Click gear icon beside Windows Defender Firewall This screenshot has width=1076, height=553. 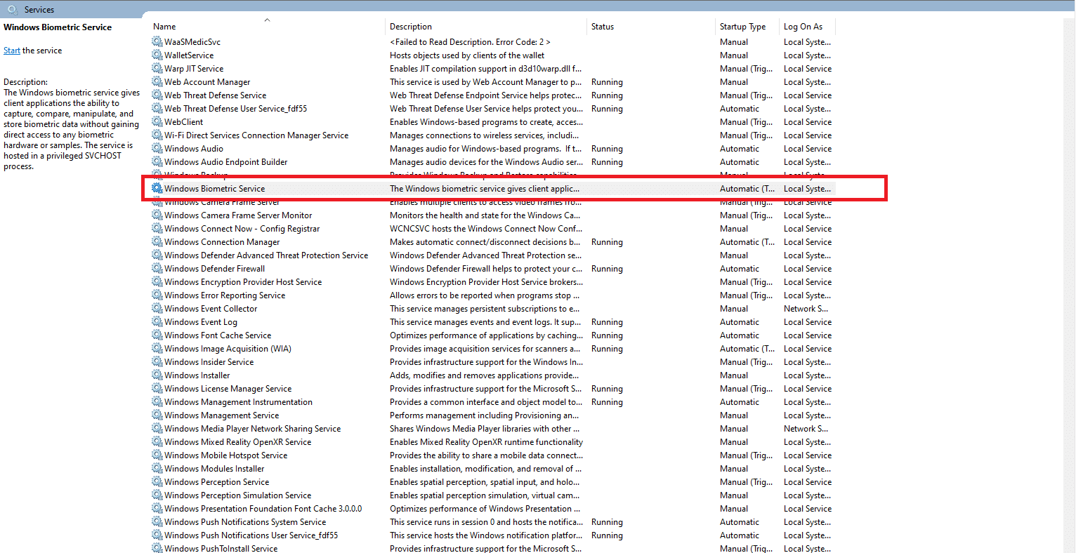[157, 269]
